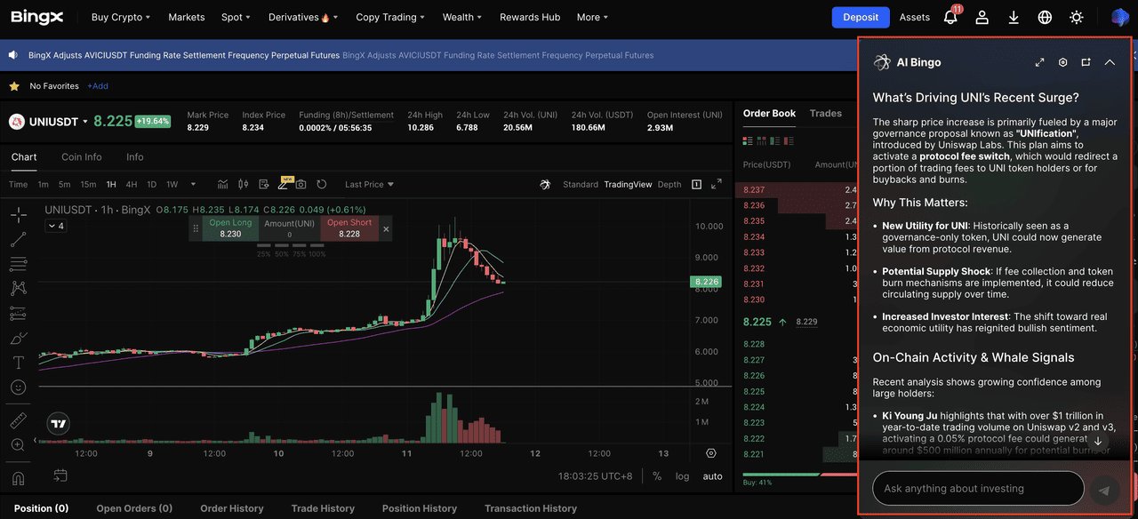This screenshot has height=519, width=1138.
Task: Open the chart indicators icon
Action: (223, 184)
